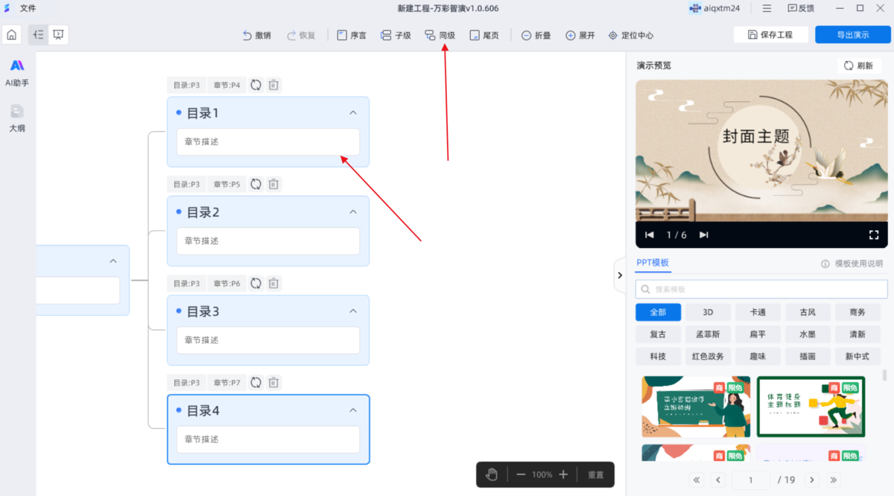Filter templates by 3D
The height and width of the screenshot is (496, 894).
708,312
